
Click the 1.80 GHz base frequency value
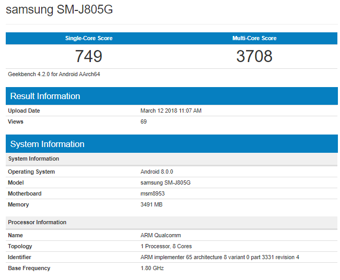(x=153, y=268)
